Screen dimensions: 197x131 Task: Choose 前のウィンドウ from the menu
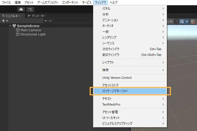click(x=130, y=55)
